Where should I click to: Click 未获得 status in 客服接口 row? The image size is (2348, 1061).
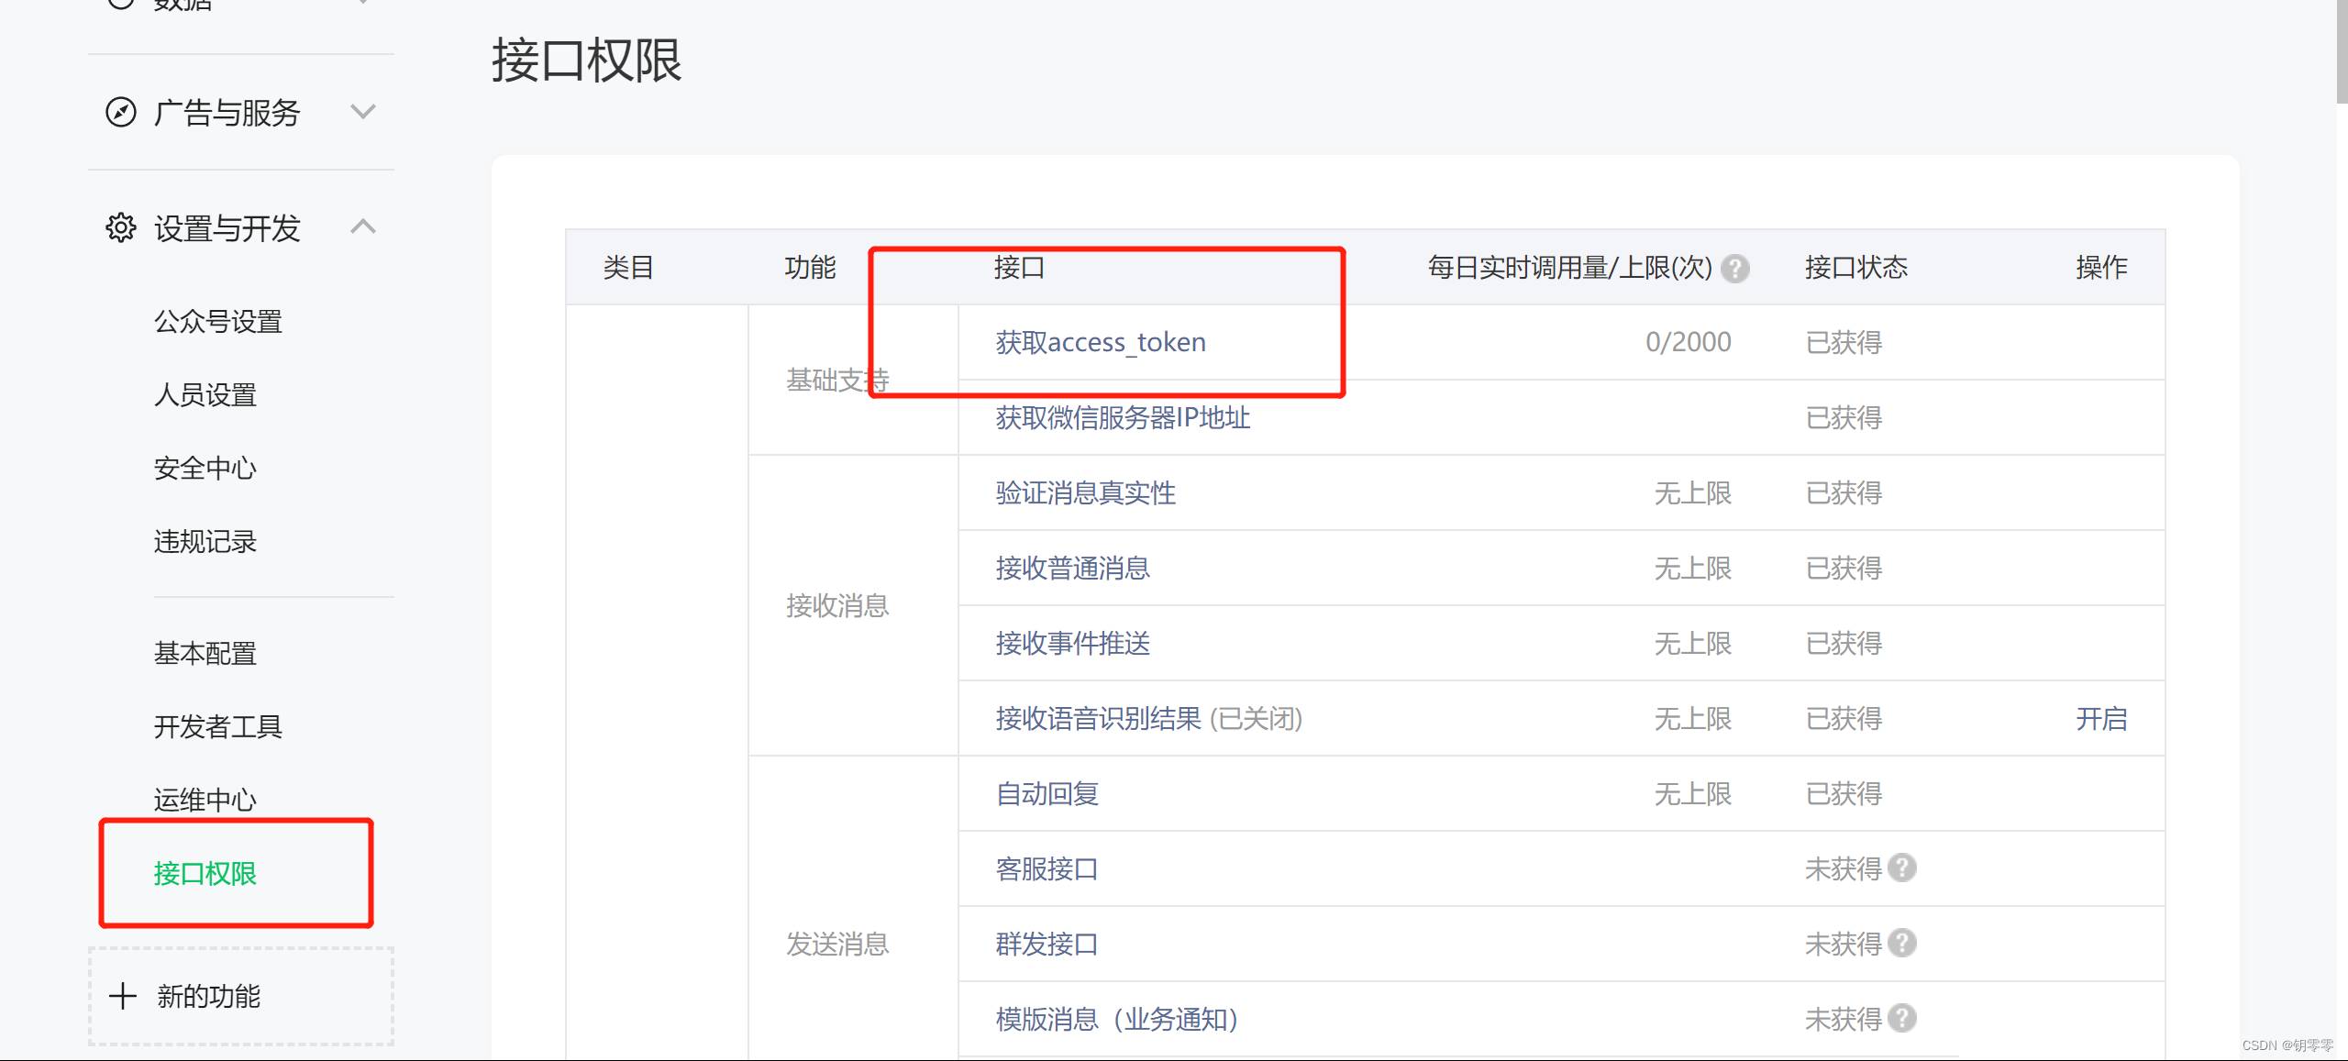[1844, 869]
